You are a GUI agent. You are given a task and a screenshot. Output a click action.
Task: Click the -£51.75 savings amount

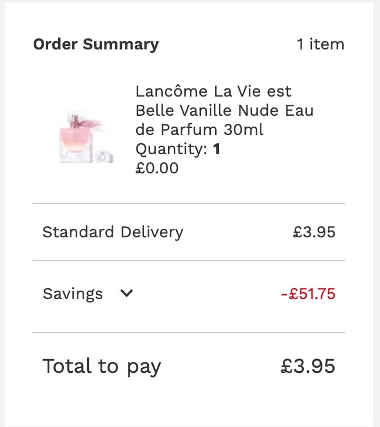click(x=308, y=294)
